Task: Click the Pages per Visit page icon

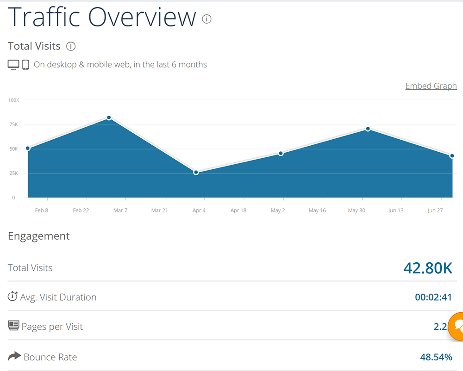Action: click(x=13, y=326)
